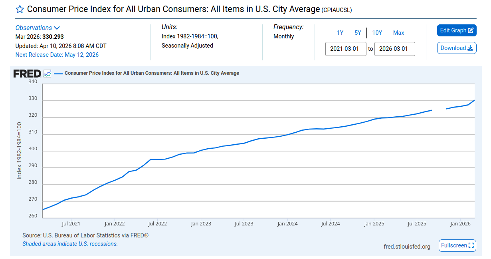Click the Jul 2023 x-axis label
This screenshot has width=491, height=259.
point(244,224)
